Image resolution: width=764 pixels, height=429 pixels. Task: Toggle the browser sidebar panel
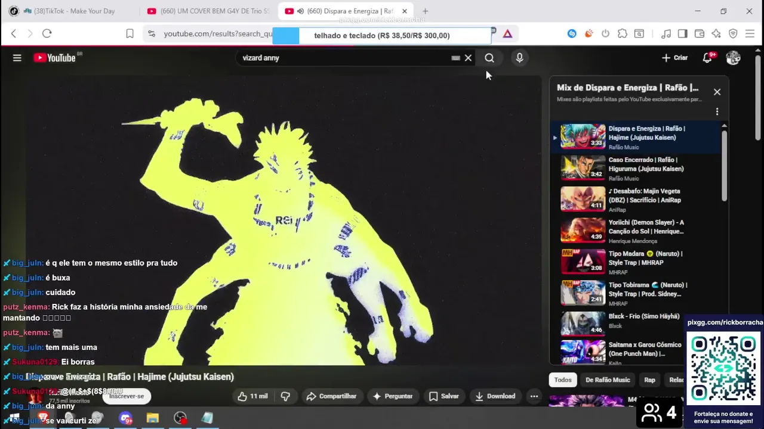click(x=683, y=34)
